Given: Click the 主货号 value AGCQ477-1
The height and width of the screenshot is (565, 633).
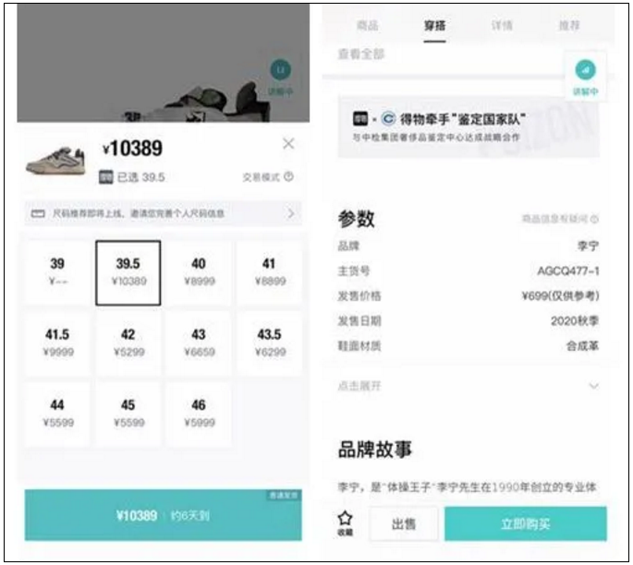Looking at the screenshot, I should [x=567, y=271].
